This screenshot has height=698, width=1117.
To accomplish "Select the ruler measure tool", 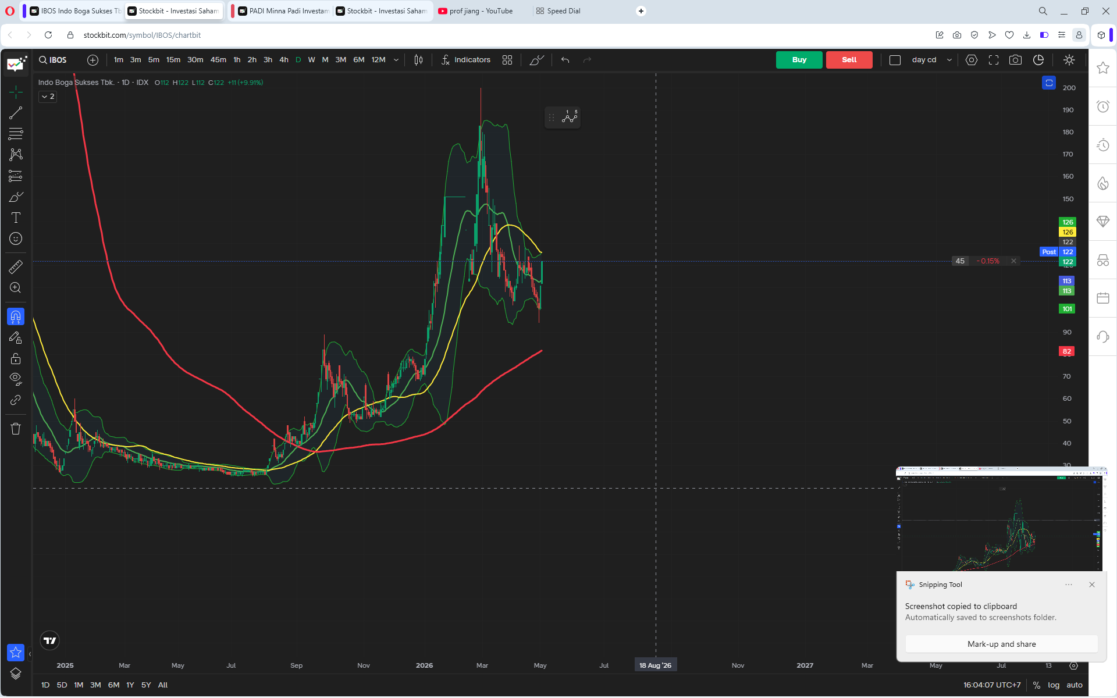I will [x=16, y=266].
